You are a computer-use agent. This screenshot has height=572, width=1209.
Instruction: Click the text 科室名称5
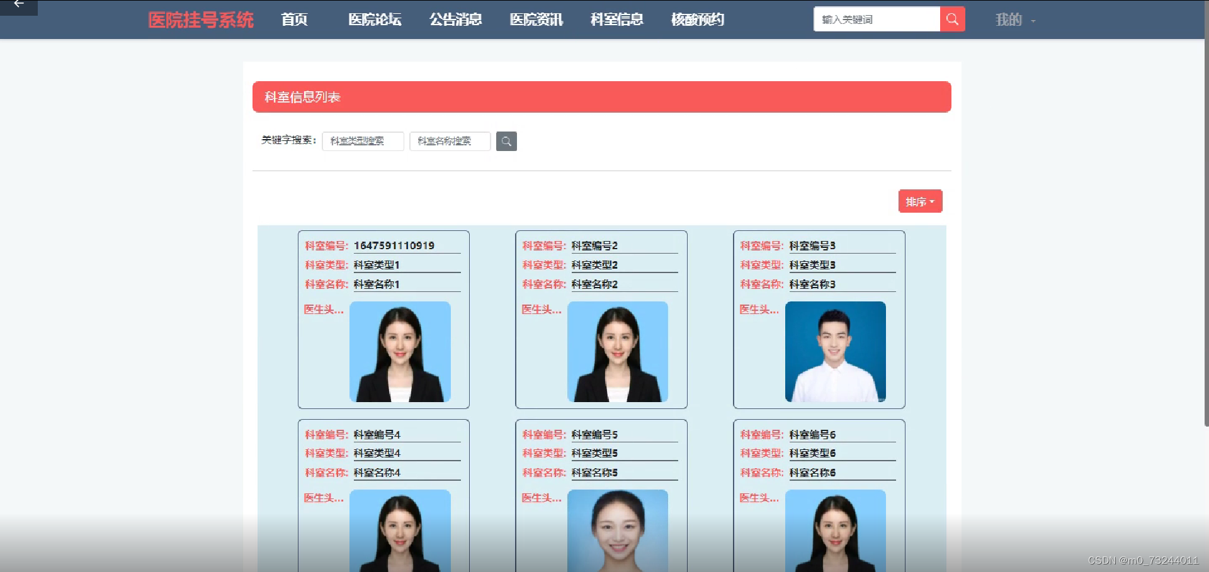click(594, 473)
